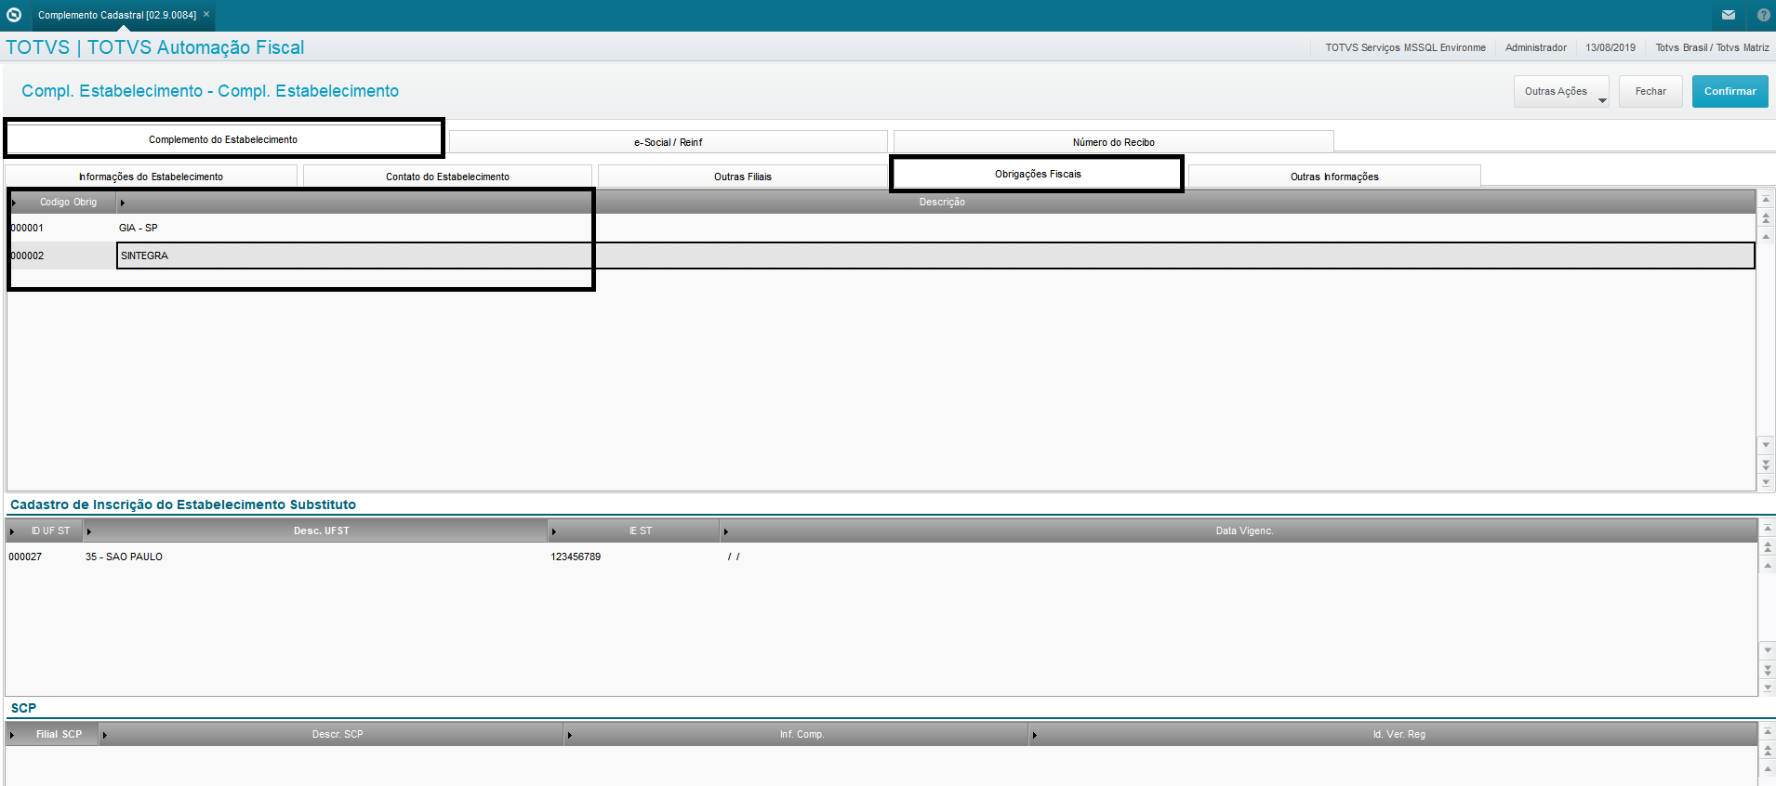This screenshot has width=1776, height=786.
Task: Page up in Estabelecimento Substituto grid scrollbar
Action: point(1768,546)
